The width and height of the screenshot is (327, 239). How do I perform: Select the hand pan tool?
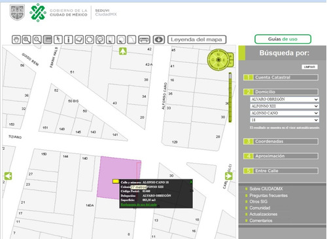[16, 40]
